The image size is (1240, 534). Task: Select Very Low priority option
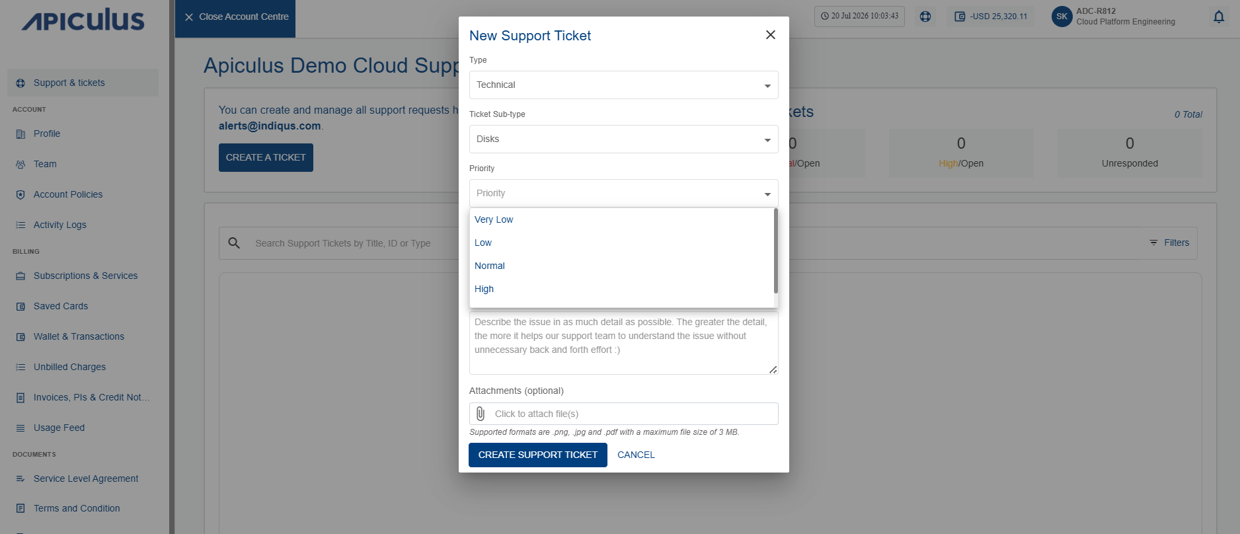tap(621, 219)
